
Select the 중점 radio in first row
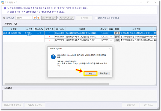[x=111, y=33]
